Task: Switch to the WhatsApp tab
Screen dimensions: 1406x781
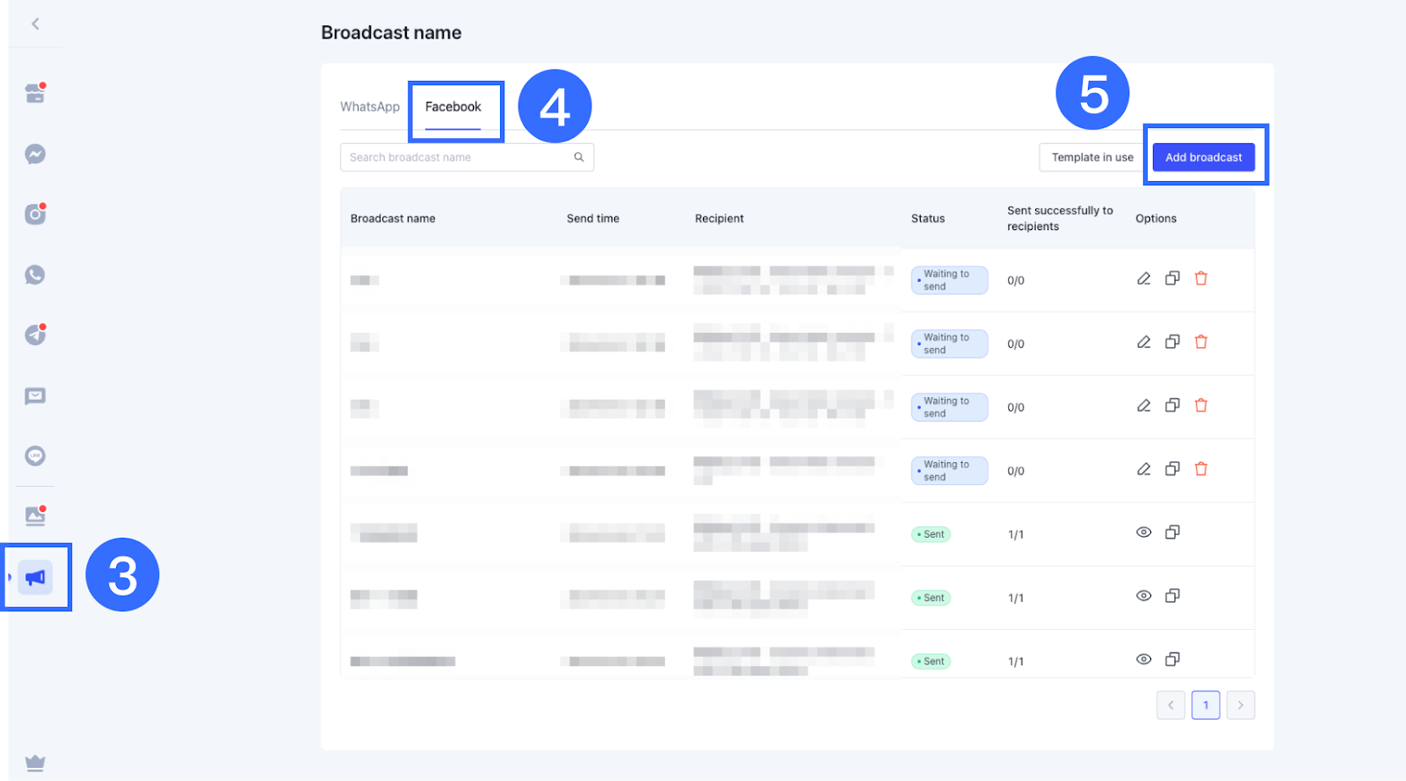Action: 370,106
